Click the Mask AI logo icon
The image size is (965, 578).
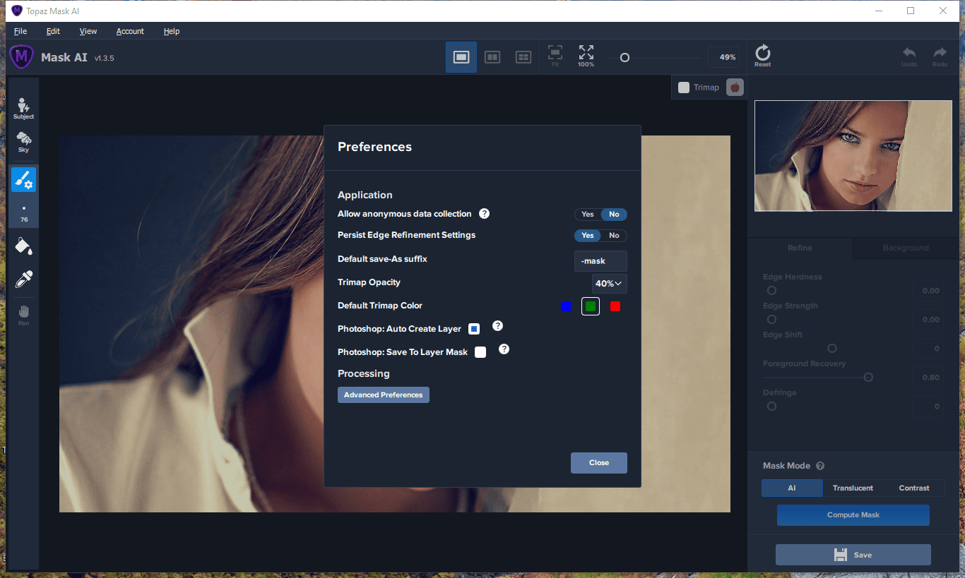22,56
